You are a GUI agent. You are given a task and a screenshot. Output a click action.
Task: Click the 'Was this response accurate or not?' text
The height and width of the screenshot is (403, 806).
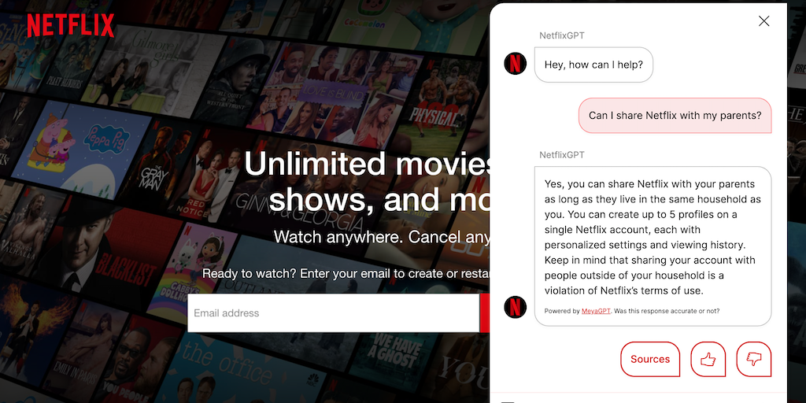667,311
